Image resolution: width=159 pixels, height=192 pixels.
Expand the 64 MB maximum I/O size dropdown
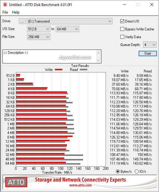(x=67, y=29)
